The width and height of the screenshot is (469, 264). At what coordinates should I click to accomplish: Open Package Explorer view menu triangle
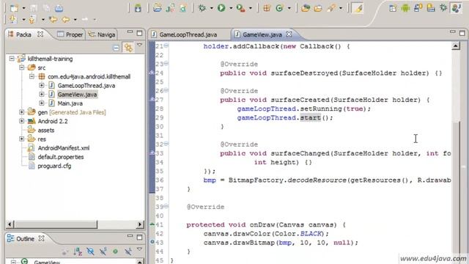pos(139,45)
